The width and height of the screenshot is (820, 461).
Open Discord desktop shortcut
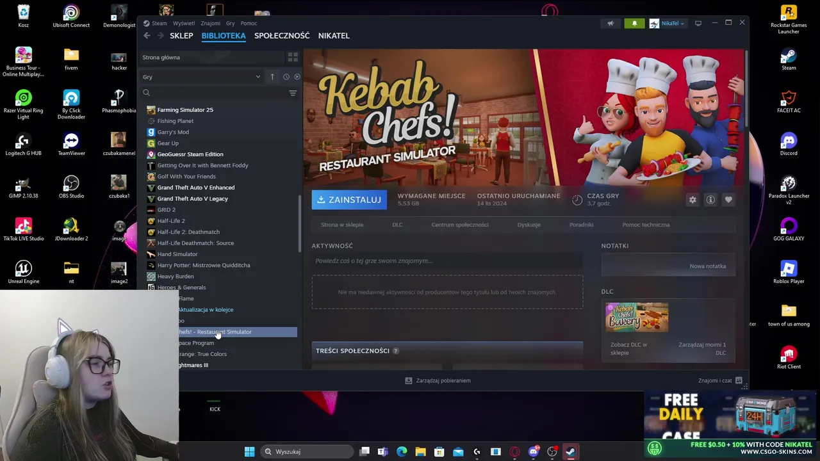coord(789,143)
